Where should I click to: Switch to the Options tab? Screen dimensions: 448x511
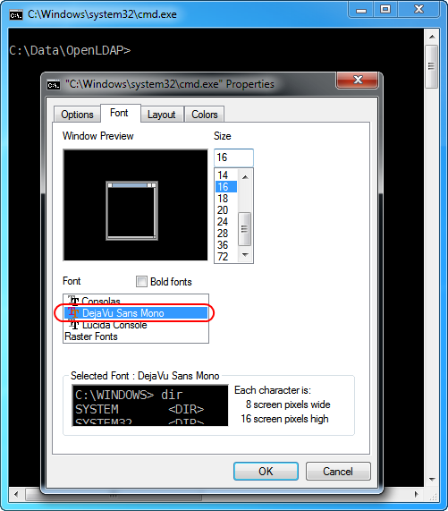tap(77, 115)
